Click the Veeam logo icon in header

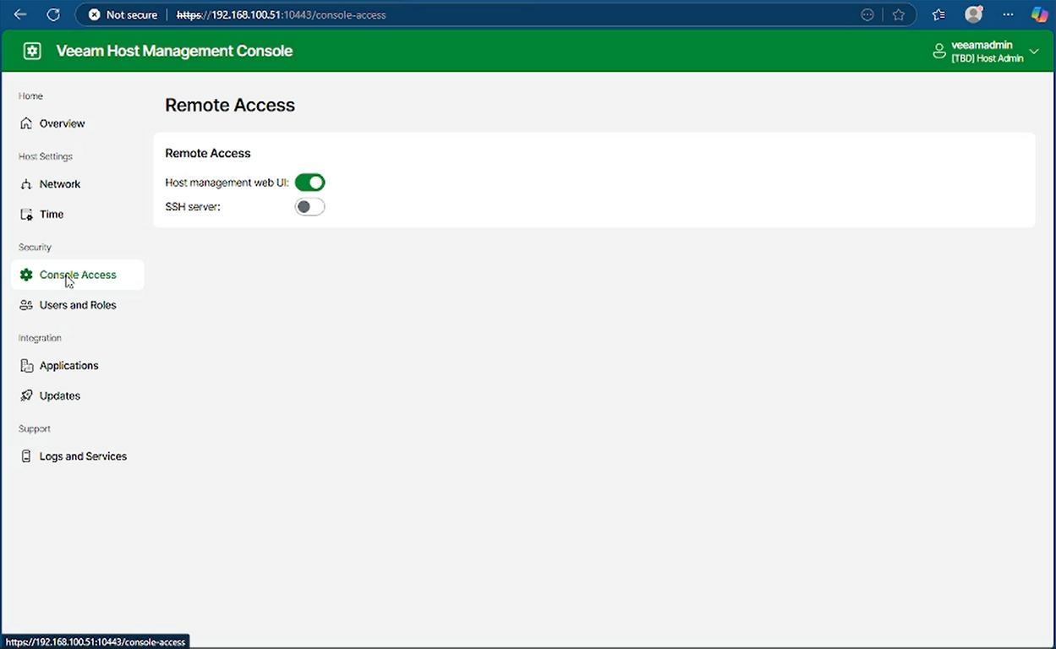pyautogui.click(x=32, y=51)
